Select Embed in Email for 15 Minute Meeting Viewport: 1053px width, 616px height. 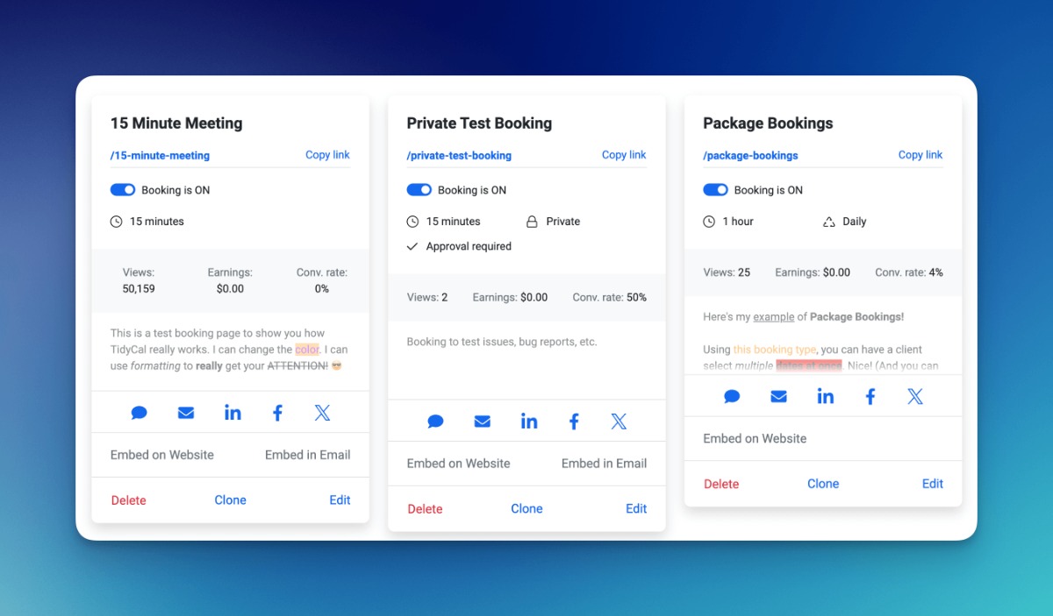point(307,455)
